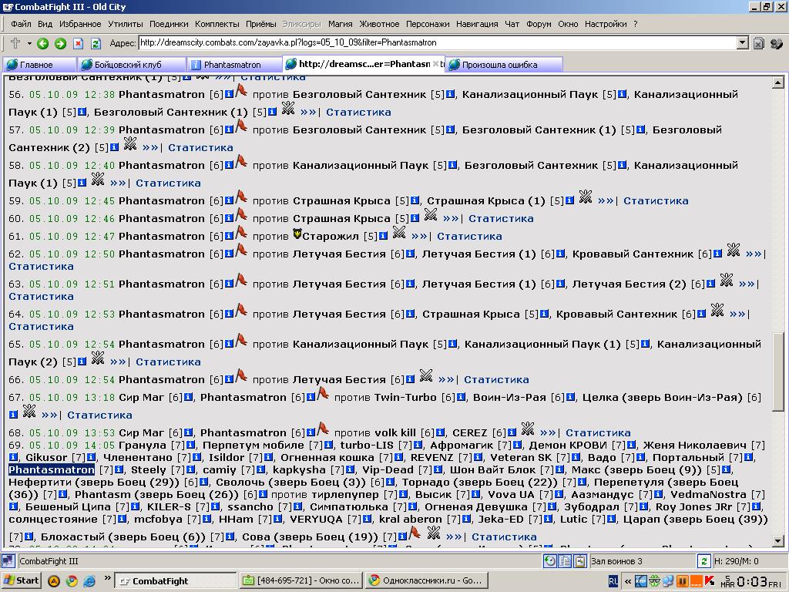Click the green forward arrow button
This screenshot has height=592, width=789.
point(60,44)
